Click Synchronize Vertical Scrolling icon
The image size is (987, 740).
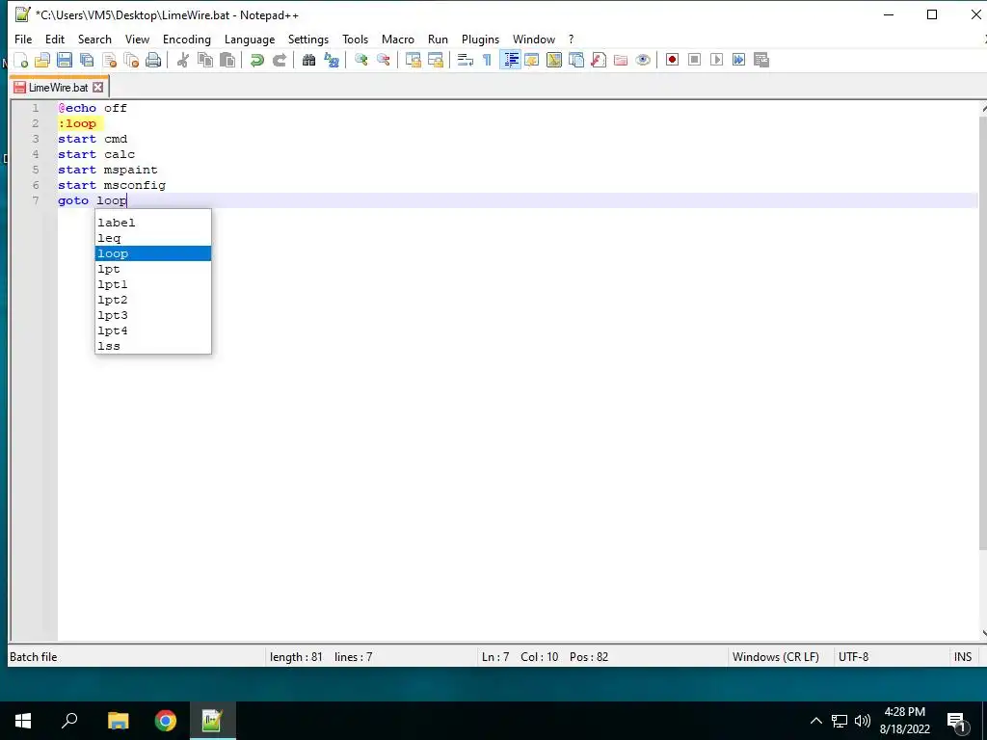click(x=413, y=61)
